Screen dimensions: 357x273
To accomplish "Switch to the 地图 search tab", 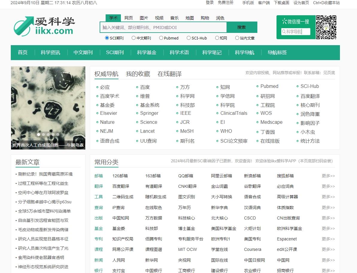I will tap(189, 18).
